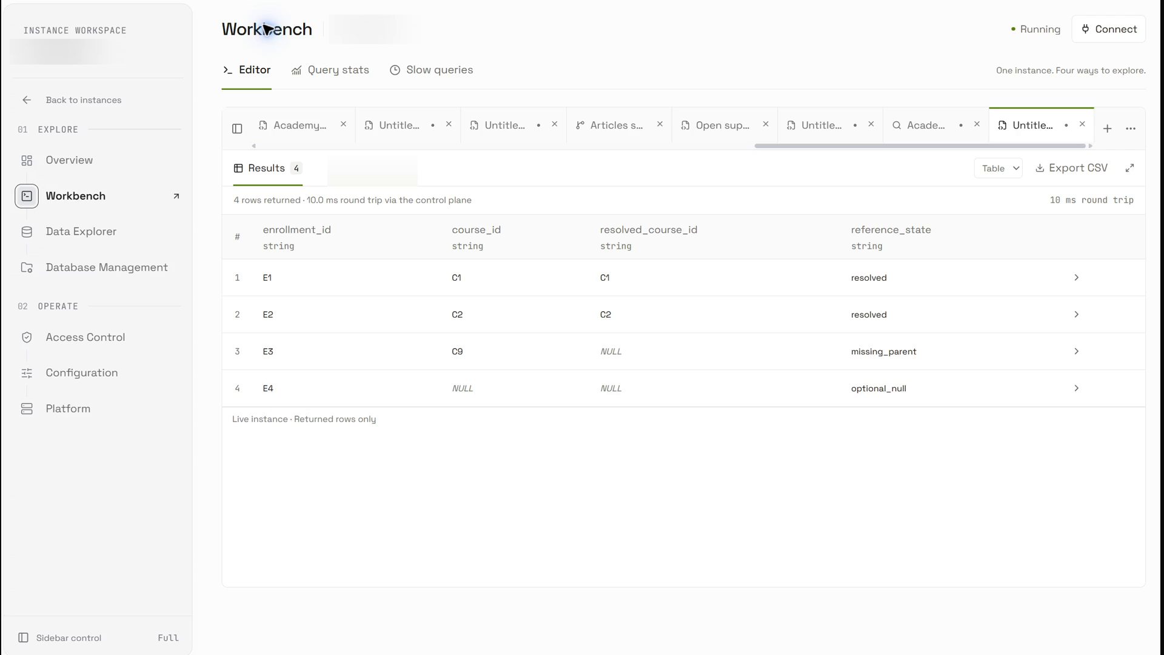Switch to the Query stats tab

coord(330,70)
